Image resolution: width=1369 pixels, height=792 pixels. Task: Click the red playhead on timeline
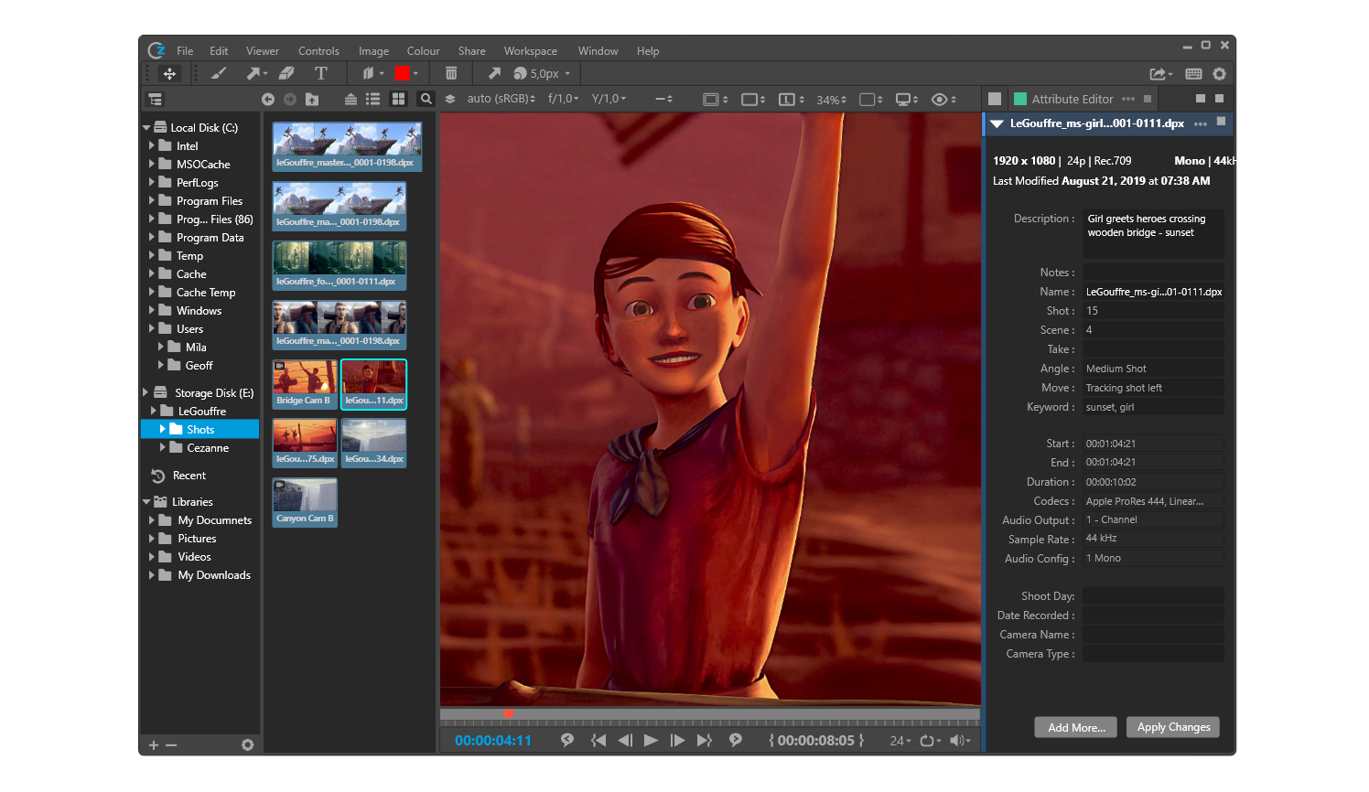[508, 713]
